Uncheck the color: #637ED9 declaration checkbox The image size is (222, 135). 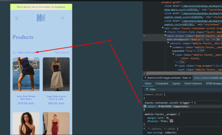(145, 106)
